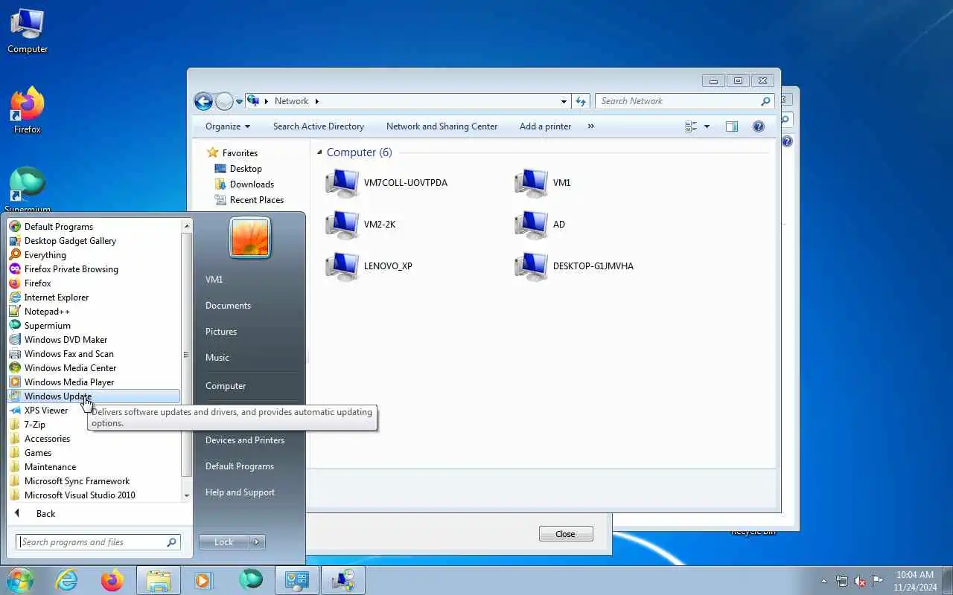Image resolution: width=953 pixels, height=595 pixels.
Task: Click Internet Explorer on the taskbar
Action: [x=67, y=580]
